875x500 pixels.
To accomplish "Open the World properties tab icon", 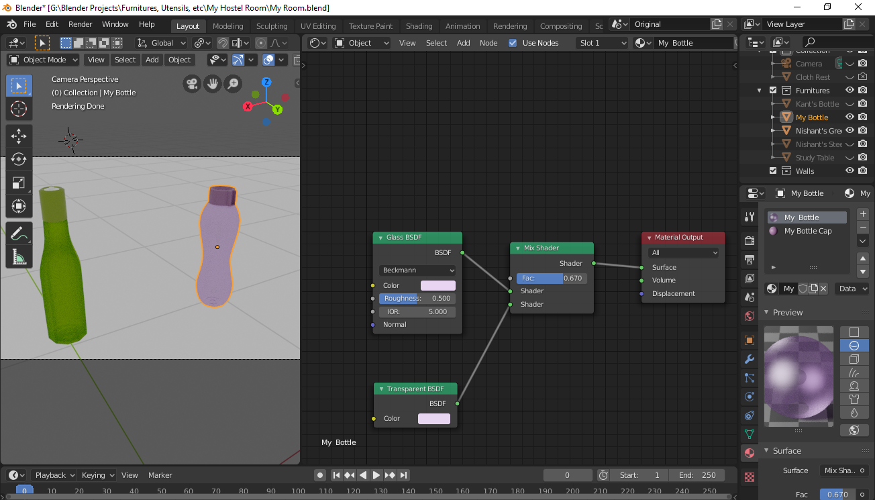I will 750,315.
